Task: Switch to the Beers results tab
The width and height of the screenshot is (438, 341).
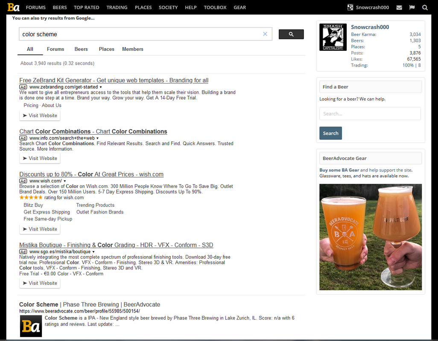Action: click(x=81, y=49)
